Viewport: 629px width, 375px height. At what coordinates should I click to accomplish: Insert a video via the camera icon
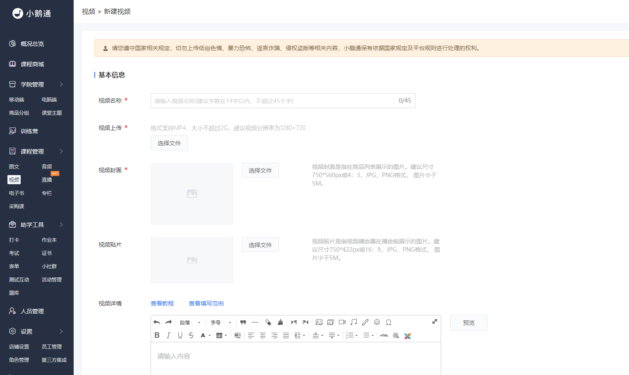342,322
